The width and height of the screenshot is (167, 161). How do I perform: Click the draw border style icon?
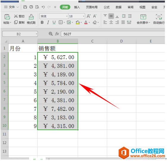pos(69,23)
